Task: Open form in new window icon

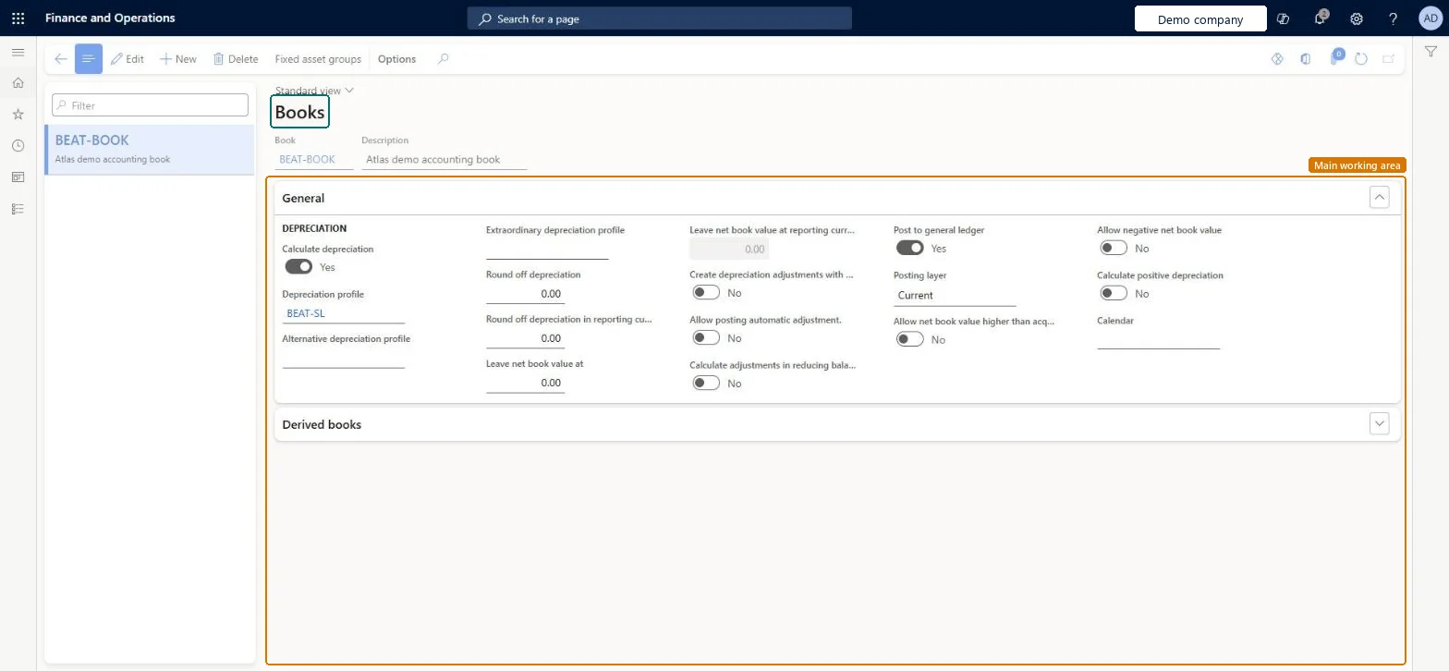Action: pyautogui.click(x=1388, y=59)
